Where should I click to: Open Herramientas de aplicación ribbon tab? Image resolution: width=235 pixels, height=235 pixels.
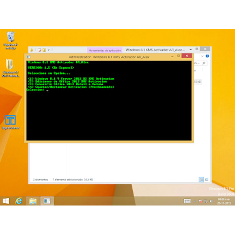click(x=105, y=50)
